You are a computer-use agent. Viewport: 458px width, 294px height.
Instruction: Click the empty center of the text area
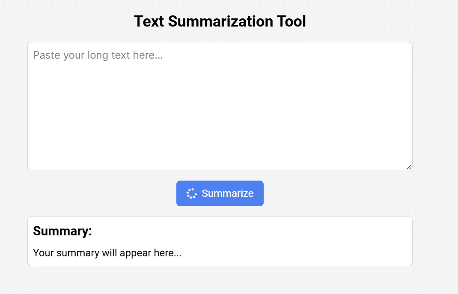pyautogui.click(x=220, y=111)
